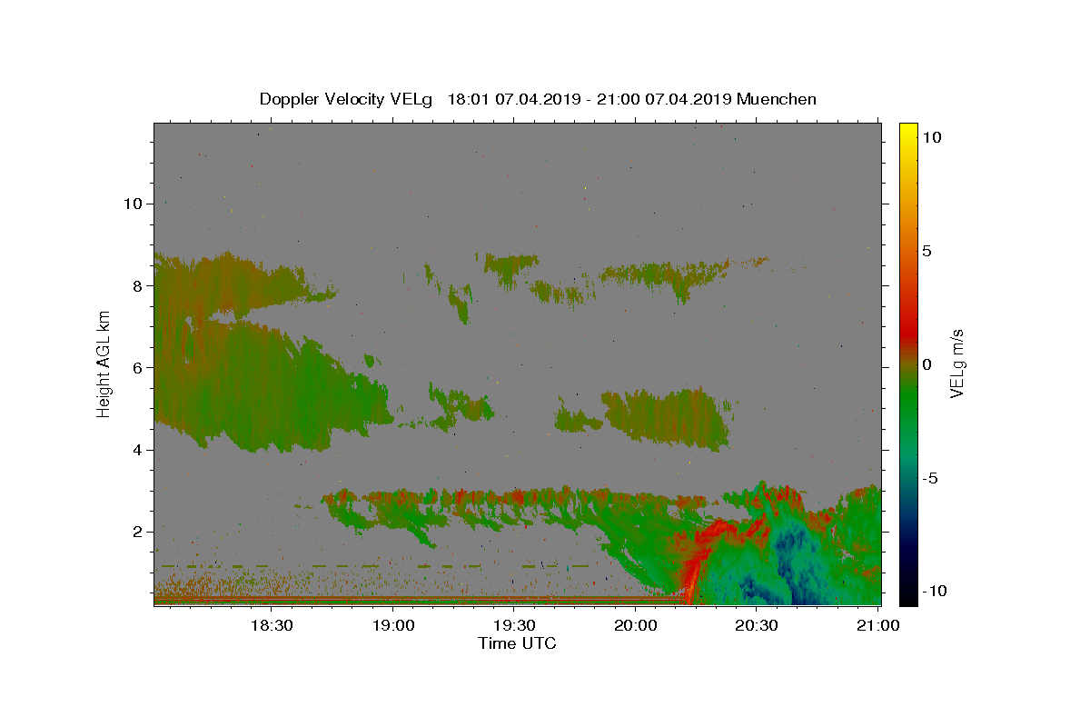Click the colorbar value -10 label
Viewport: 1090px width, 727px height.
click(934, 592)
